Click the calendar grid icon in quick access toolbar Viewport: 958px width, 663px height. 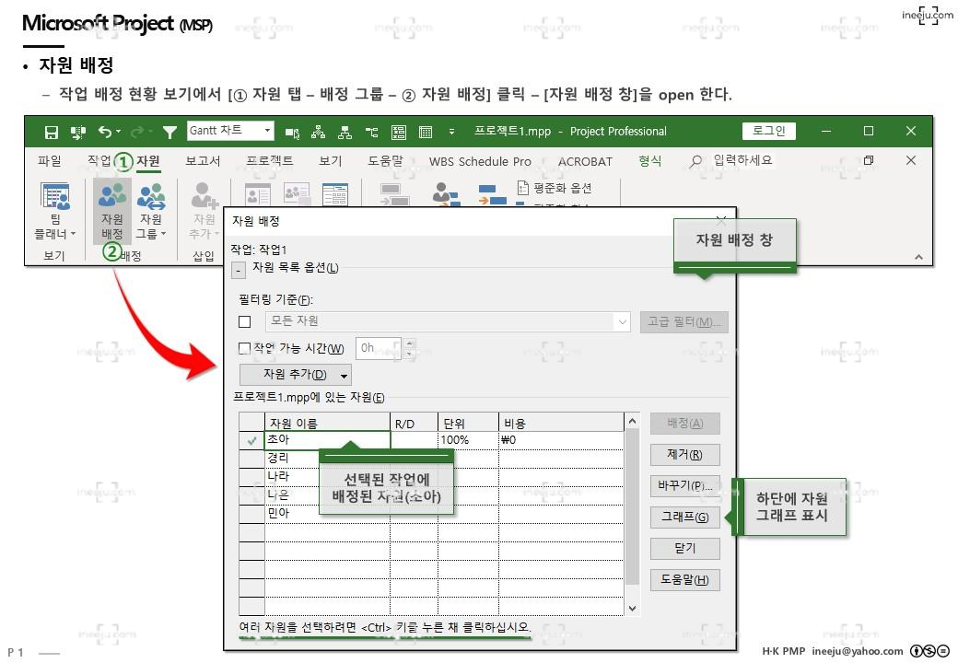(426, 132)
